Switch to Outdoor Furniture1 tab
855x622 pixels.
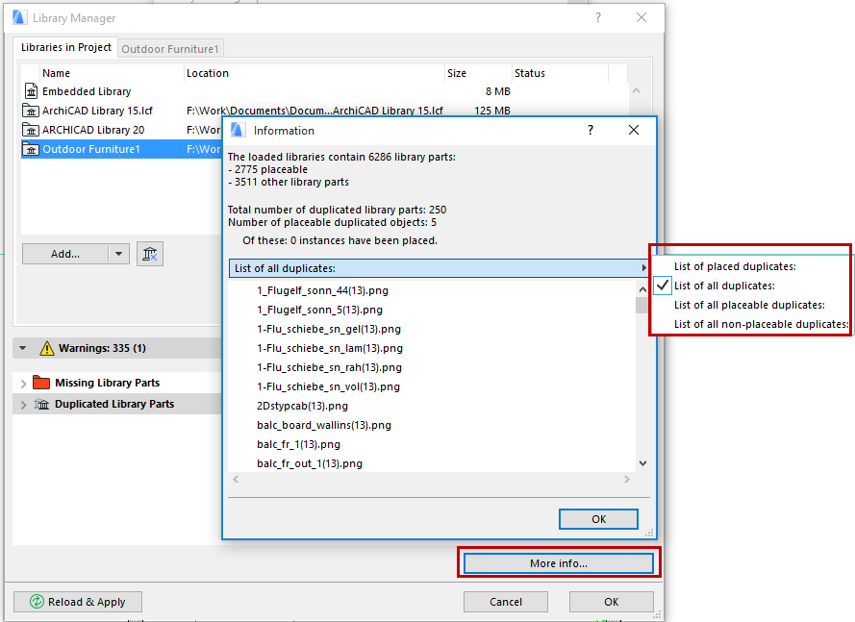(170, 49)
